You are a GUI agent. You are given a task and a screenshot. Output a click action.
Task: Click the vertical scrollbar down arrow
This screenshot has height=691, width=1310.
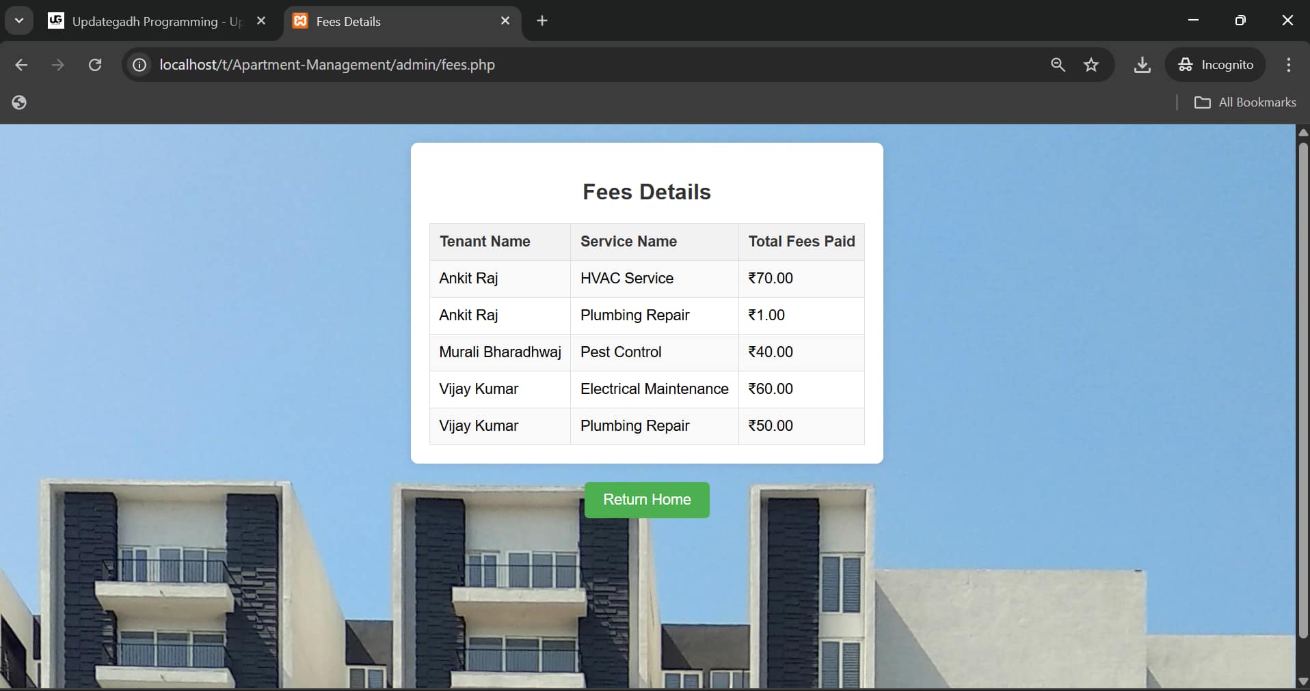coord(1302,681)
